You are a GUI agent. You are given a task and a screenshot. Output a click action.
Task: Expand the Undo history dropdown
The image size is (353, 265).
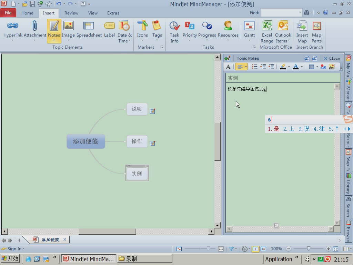point(64,3)
